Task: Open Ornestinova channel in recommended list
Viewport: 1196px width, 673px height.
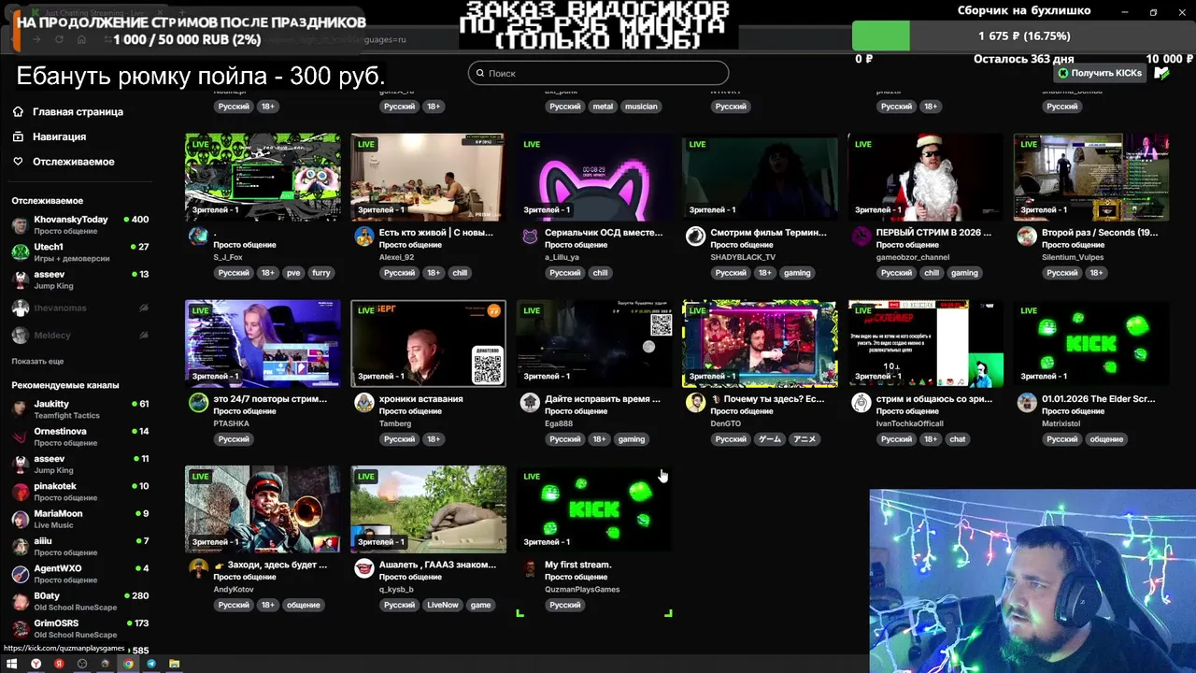Action: [80, 437]
